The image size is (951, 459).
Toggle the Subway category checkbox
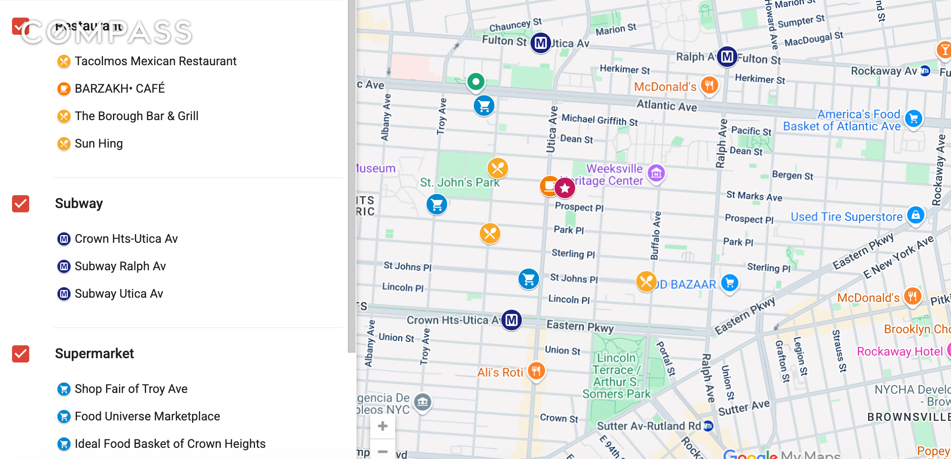pyautogui.click(x=21, y=204)
